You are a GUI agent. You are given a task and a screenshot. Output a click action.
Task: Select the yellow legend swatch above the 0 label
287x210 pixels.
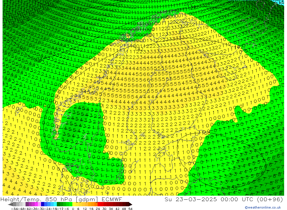click(x=74, y=204)
